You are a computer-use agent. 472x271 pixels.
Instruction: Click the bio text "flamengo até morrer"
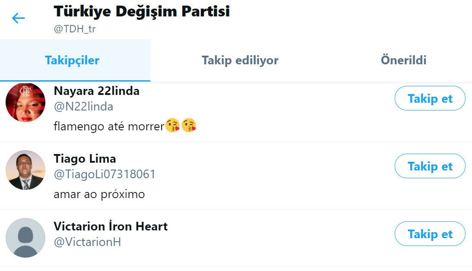(109, 127)
